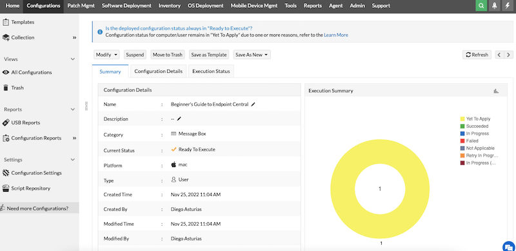
Task: Click the chart type icon in Execution Summary
Action: [496, 91]
